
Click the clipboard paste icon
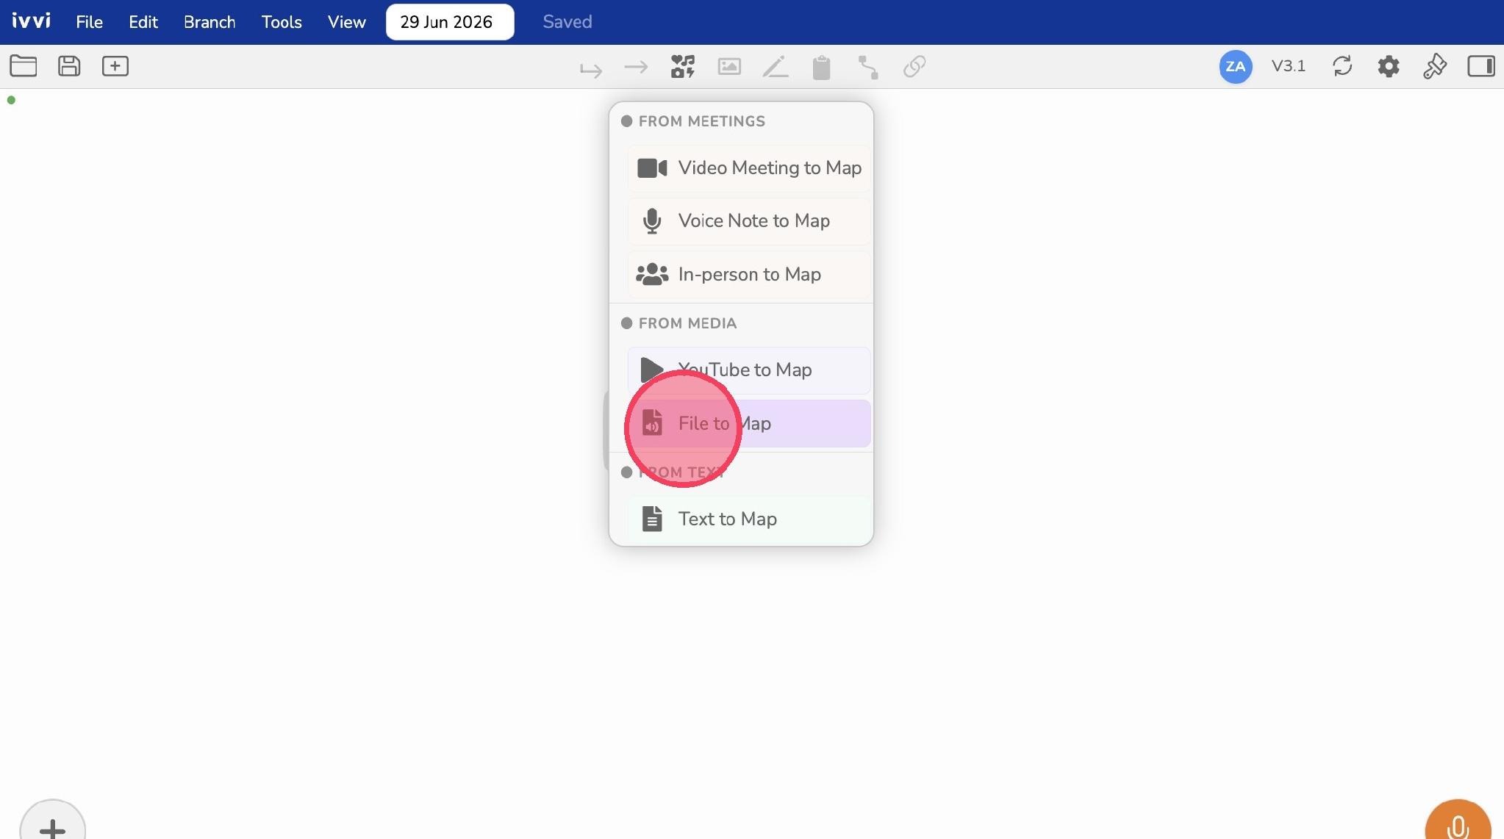click(822, 68)
